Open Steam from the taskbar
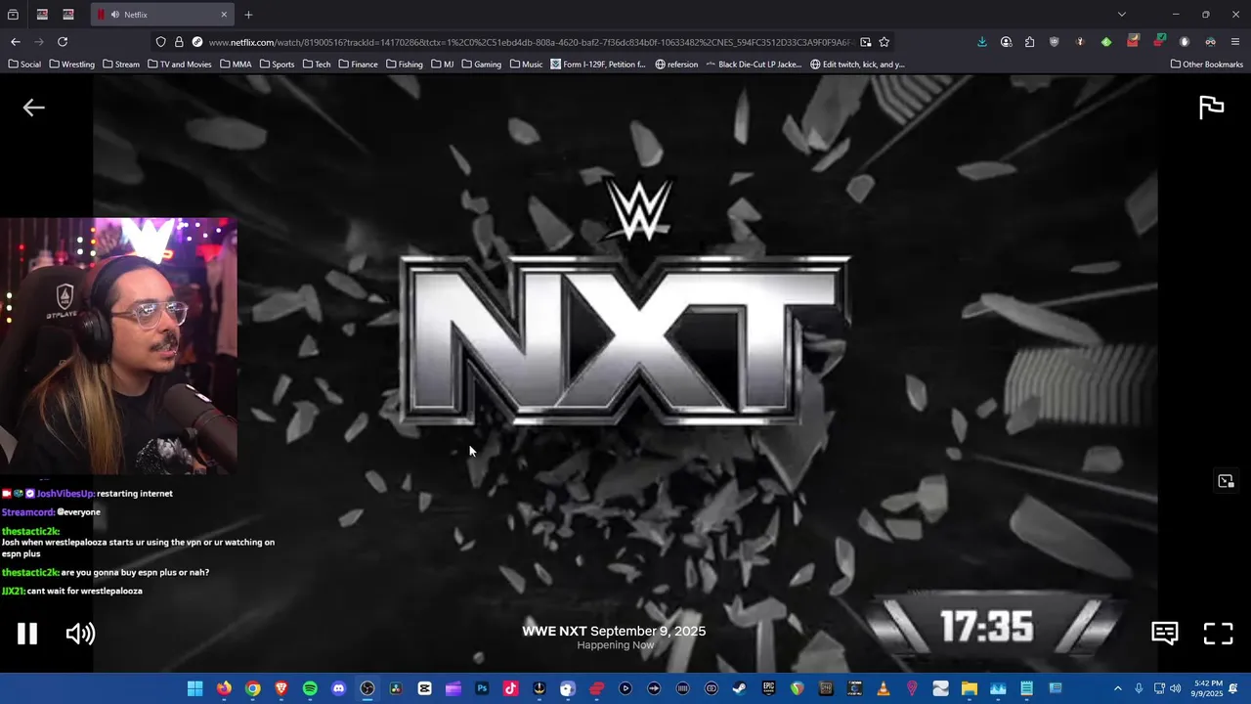The width and height of the screenshot is (1251, 704). click(x=740, y=688)
